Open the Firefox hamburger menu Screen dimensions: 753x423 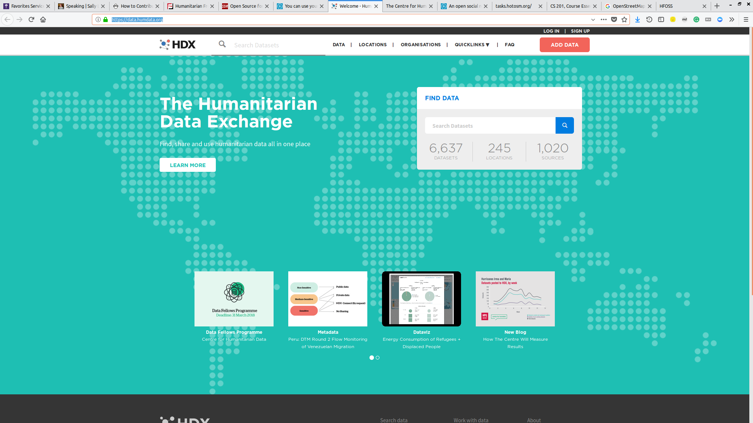click(x=746, y=19)
